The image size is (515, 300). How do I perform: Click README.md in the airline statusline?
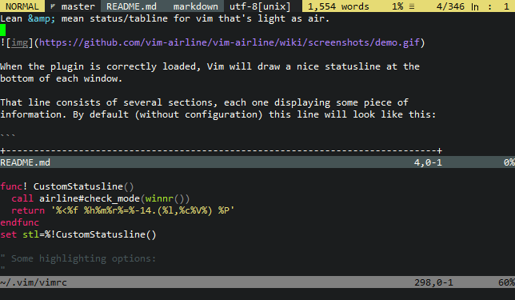point(131,6)
